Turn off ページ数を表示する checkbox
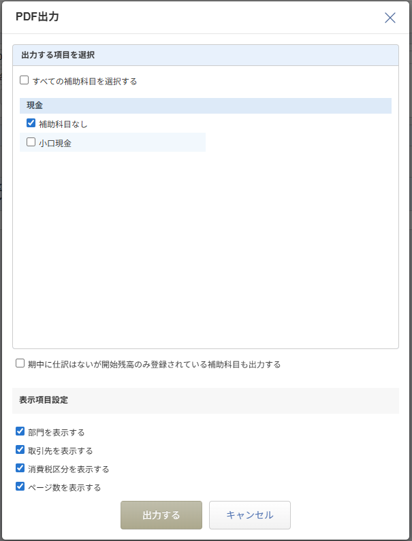The width and height of the screenshot is (412, 541). (x=20, y=487)
